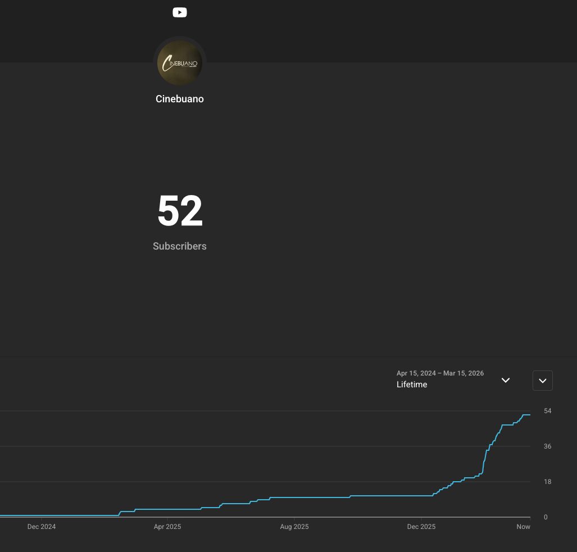The height and width of the screenshot is (552, 577).
Task: Click the Aug 2025 axis label
Action: pyautogui.click(x=294, y=527)
